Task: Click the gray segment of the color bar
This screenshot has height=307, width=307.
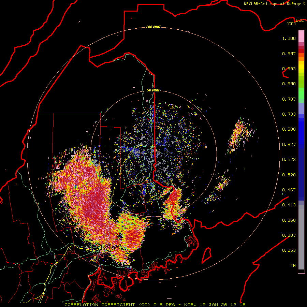Action: (301, 237)
